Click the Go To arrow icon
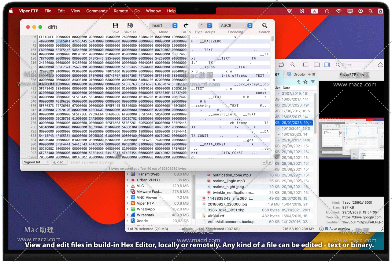Image resolution: width=392 pixels, height=262 pixels. click(x=186, y=26)
